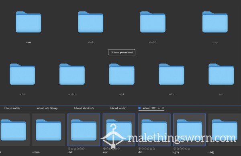Click the reject icon under the +dck folder
The image size is (241, 156).
pos(69,148)
